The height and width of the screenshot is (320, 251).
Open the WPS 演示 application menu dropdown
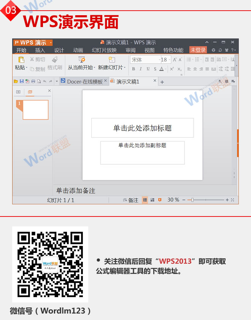click(x=51, y=43)
